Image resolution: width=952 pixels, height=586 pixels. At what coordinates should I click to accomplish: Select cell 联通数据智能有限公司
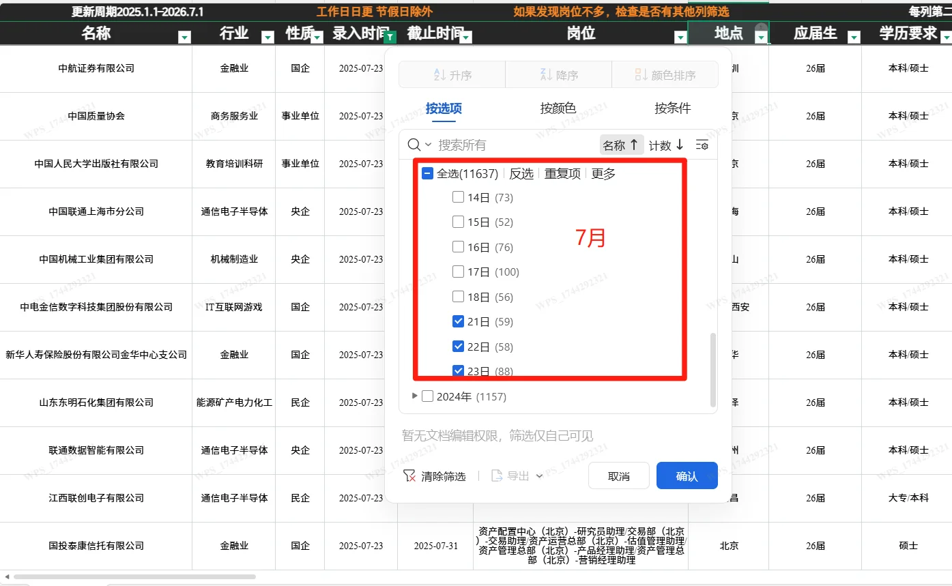coord(96,450)
